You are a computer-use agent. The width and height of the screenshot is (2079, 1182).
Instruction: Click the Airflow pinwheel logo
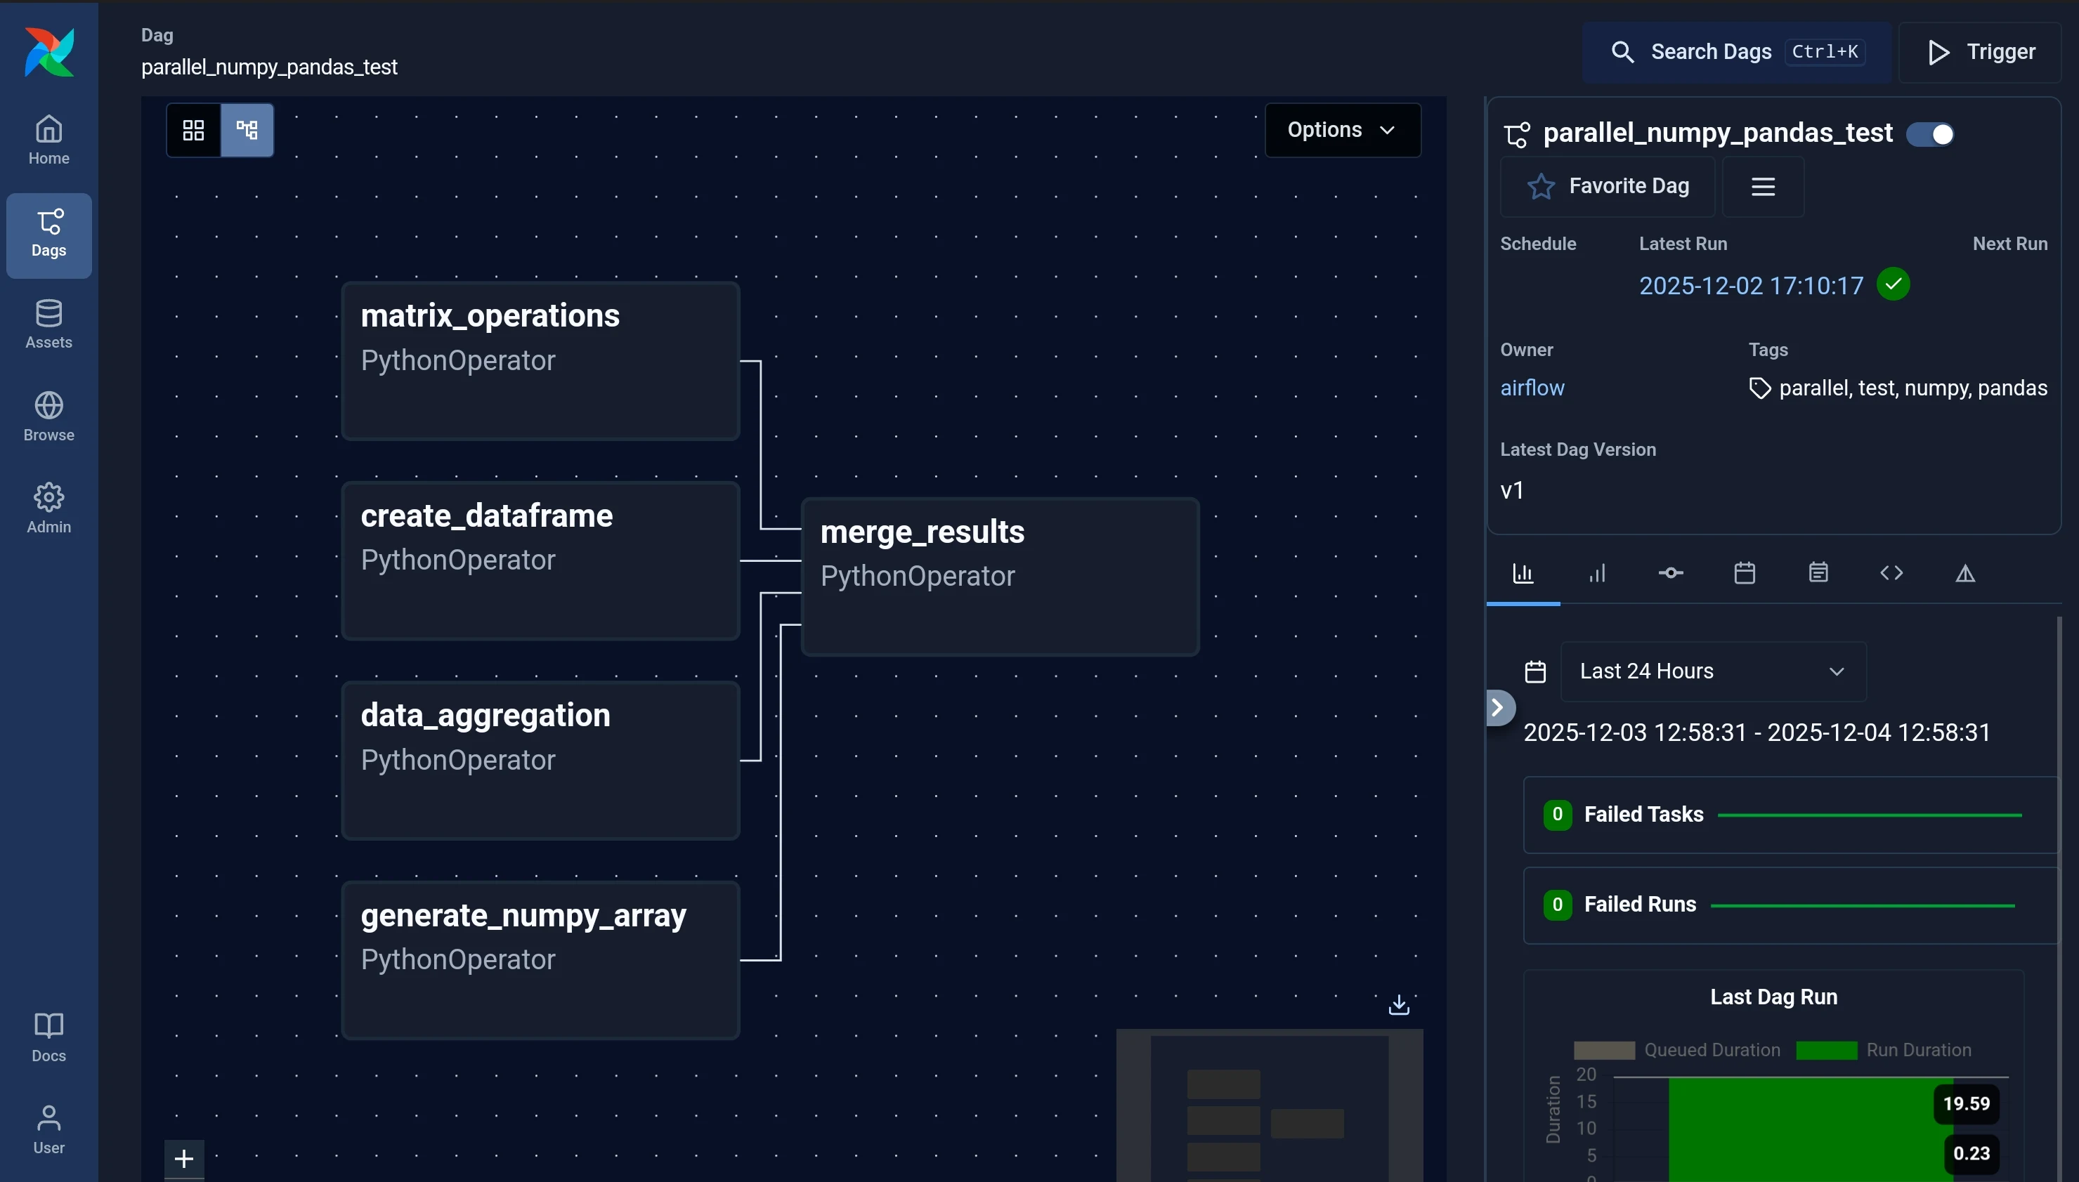click(x=48, y=53)
